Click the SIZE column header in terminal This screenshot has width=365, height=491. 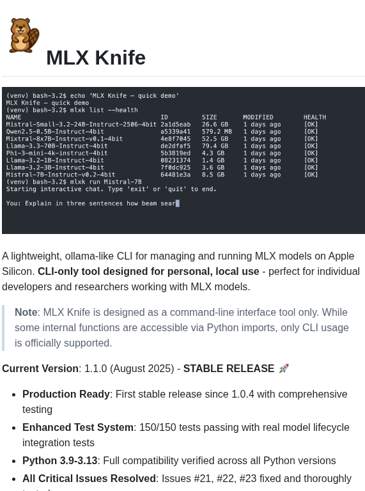tap(210, 118)
